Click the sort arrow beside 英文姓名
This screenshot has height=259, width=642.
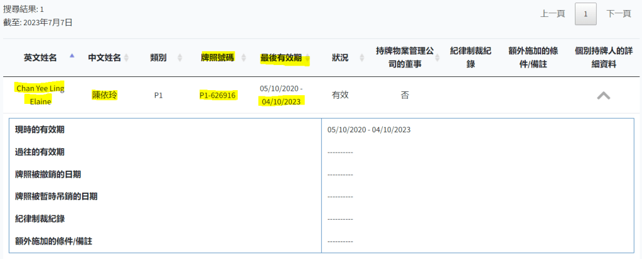[72, 58]
